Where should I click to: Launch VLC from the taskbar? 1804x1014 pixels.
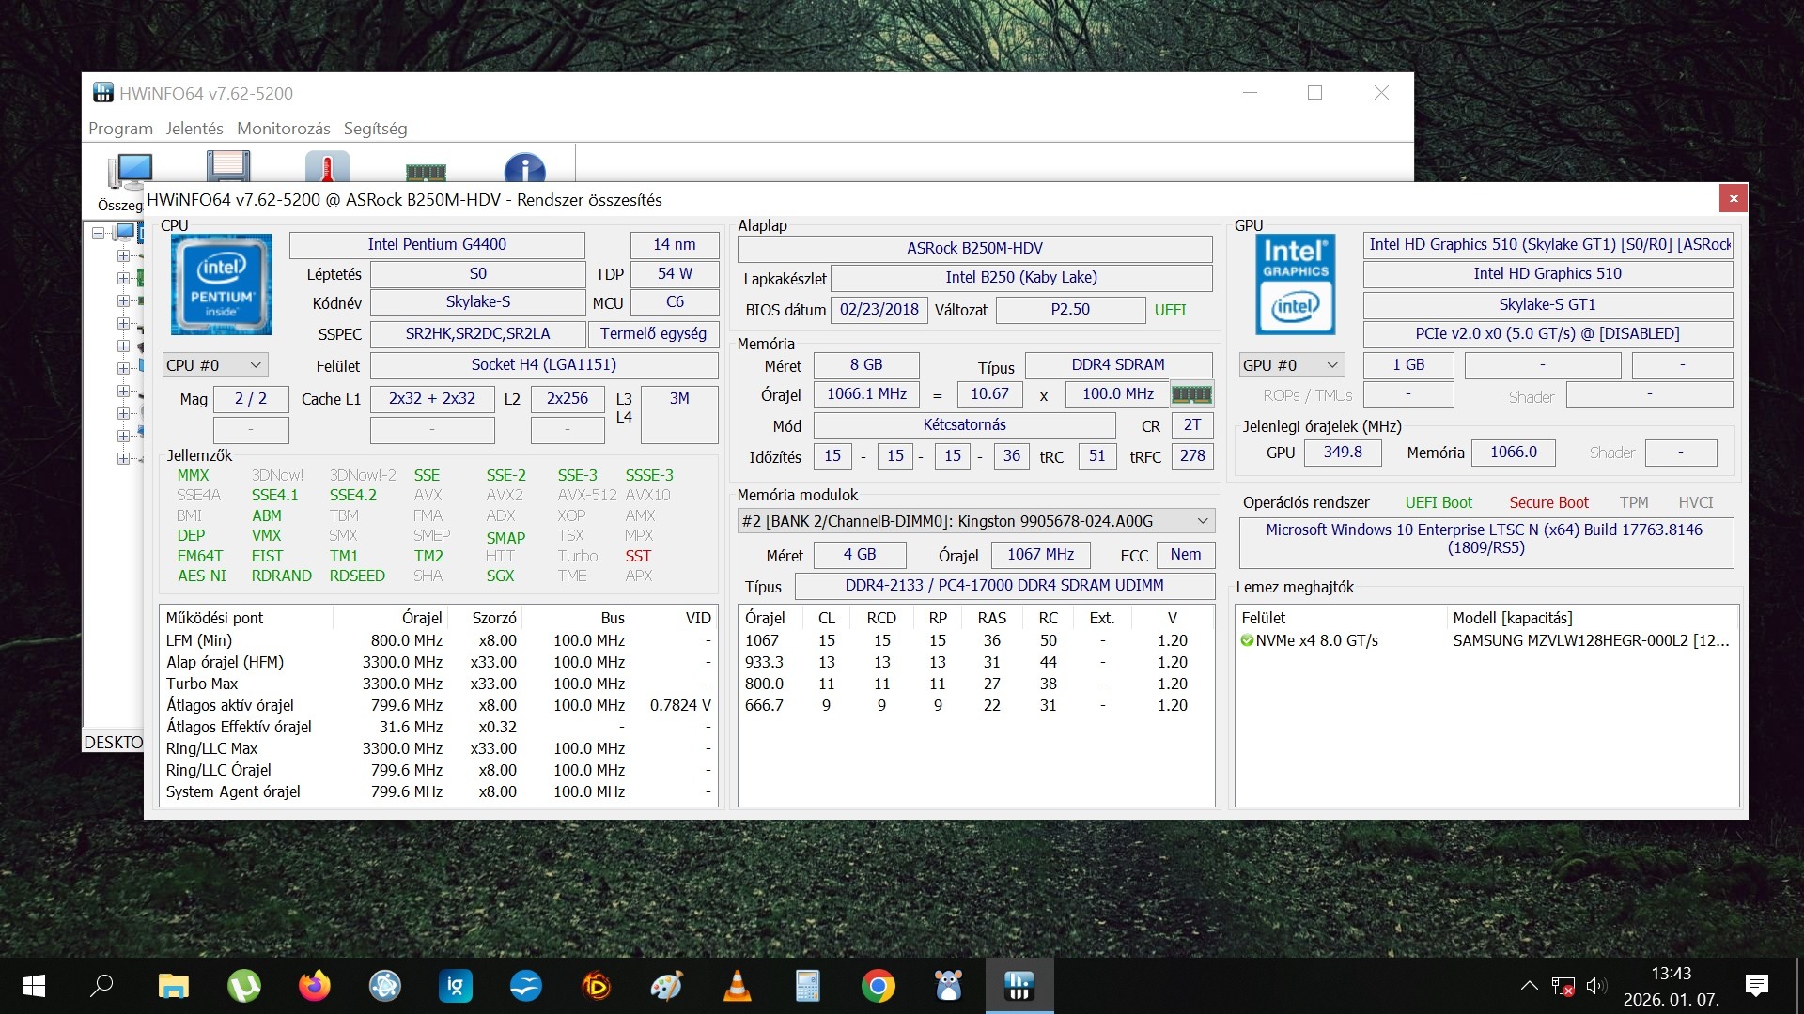738,986
